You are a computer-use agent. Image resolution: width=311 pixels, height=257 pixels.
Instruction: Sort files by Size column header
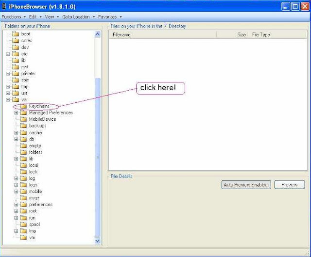pos(232,34)
